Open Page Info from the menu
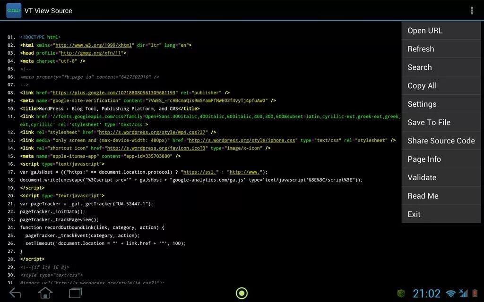Viewport: 484px width, 302px height. point(441,159)
